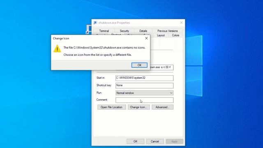263x148 pixels.
Task: Click OK in the Properties window
Action: 135,141
